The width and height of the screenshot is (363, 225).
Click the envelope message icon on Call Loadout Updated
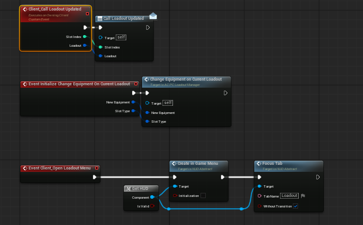153,16
